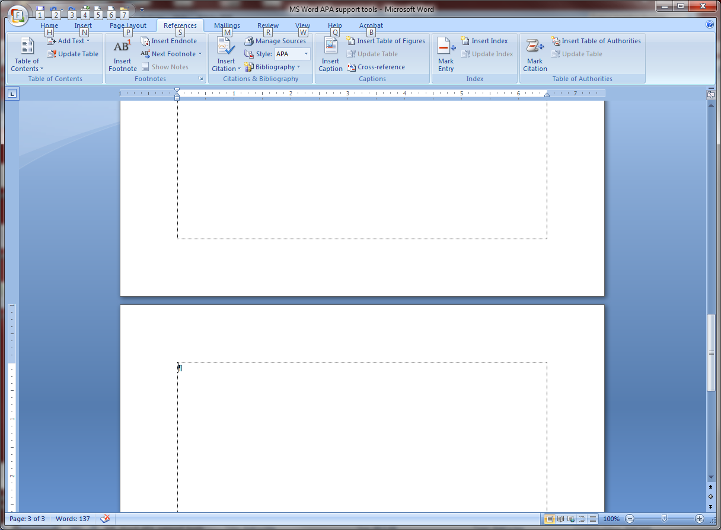Viewport: 721px width, 530px height.
Task: Mark an index entry
Action: (x=445, y=57)
